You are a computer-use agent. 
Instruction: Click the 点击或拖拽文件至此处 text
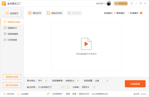pyautogui.click(x=86, y=54)
